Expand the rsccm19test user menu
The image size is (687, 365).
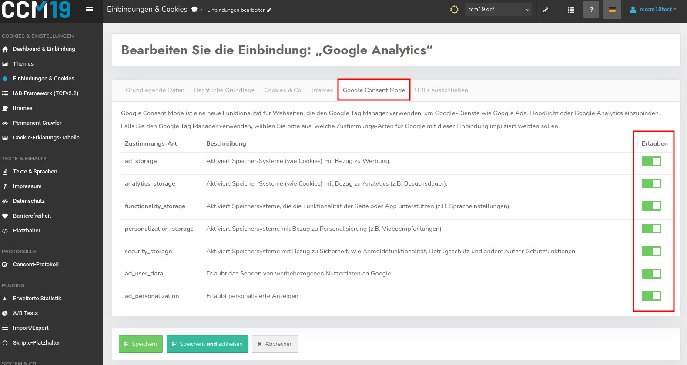[653, 10]
